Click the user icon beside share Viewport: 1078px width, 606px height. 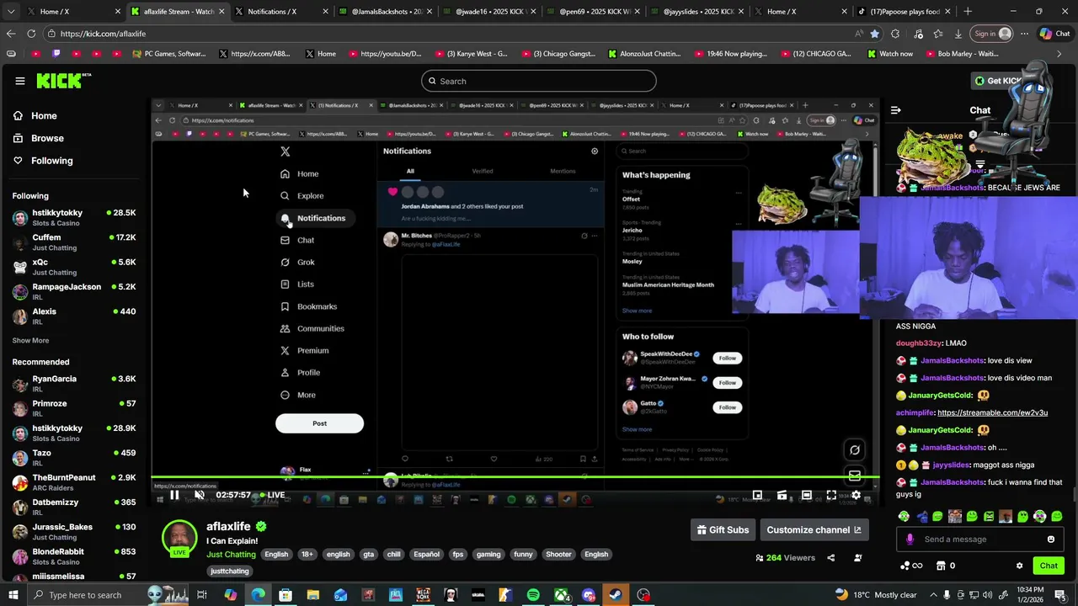point(858,557)
